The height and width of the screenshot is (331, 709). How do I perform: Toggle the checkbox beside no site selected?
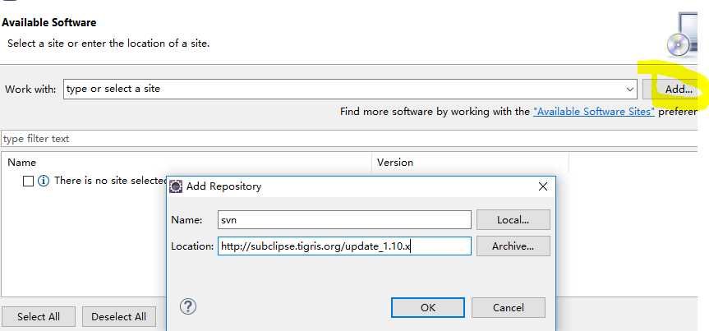[x=29, y=181]
